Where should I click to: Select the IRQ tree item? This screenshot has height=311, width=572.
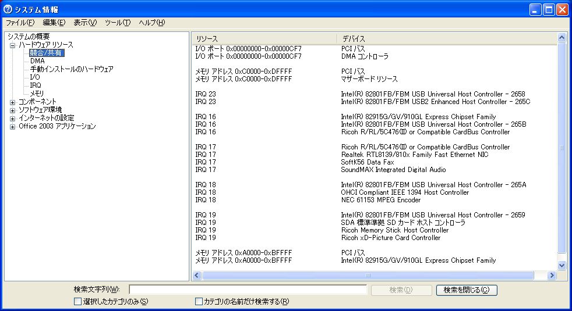tap(36, 85)
